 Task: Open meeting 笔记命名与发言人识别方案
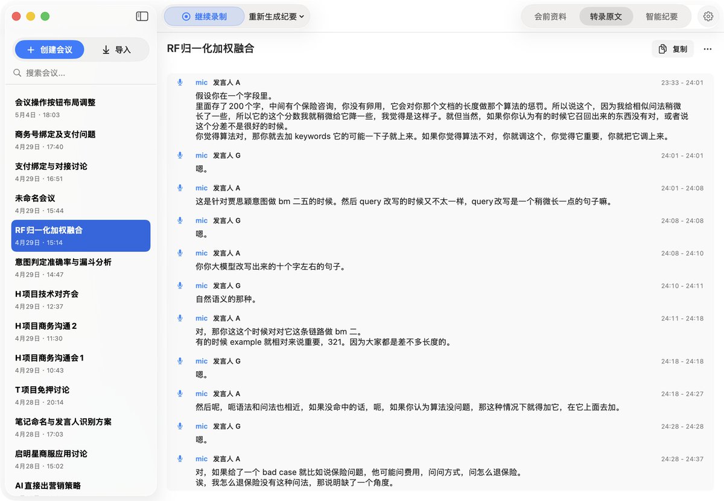click(x=81, y=428)
